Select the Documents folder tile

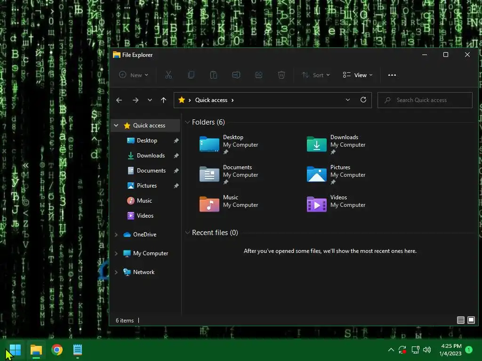229,174
